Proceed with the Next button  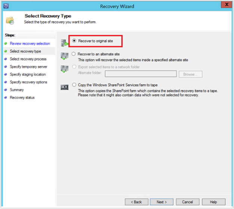click(161, 202)
